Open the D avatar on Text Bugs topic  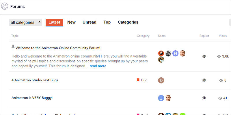pos(161,80)
